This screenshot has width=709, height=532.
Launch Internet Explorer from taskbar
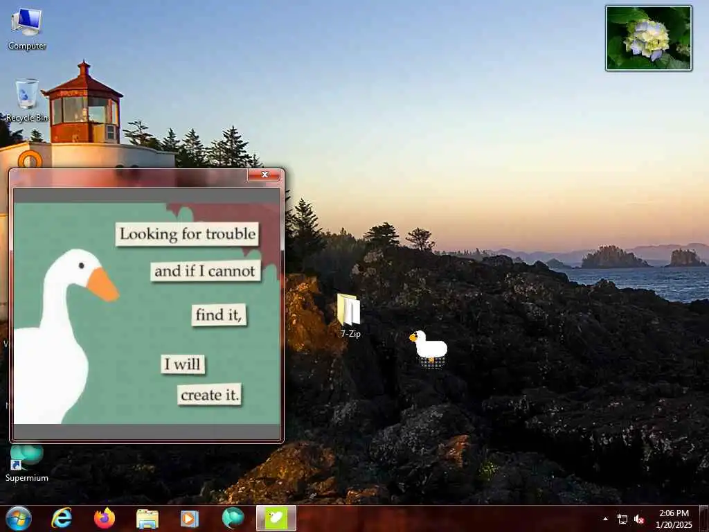(x=62, y=518)
